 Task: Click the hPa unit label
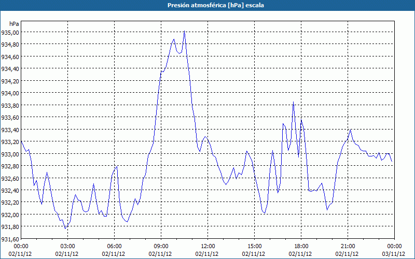(14, 24)
